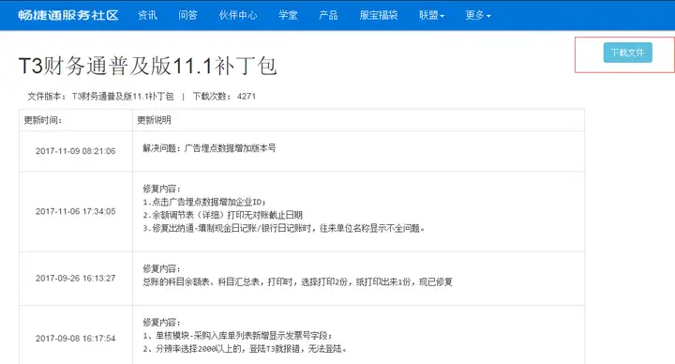675x364 pixels.
Task: Click the 下载次数 4271 counter text
Action: (224, 97)
